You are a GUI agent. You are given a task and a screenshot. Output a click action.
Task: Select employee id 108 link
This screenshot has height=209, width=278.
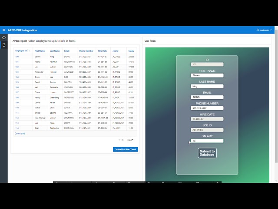coord(17,98)
